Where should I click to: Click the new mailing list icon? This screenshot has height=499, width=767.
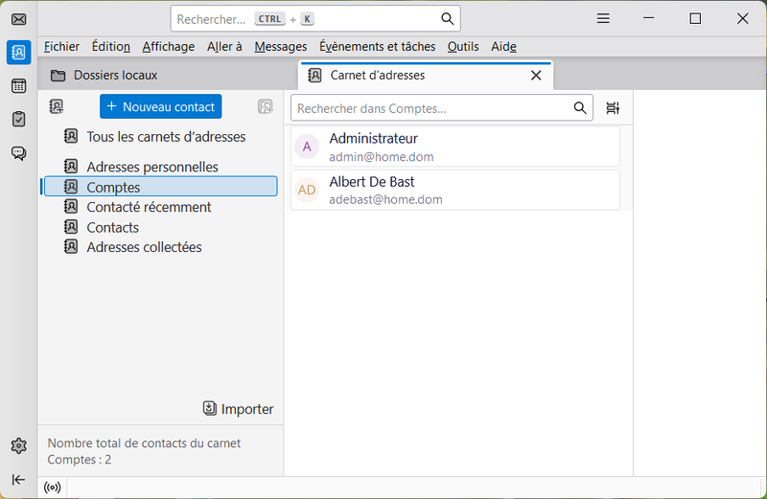pyautogui.click(x=266, y=106)
